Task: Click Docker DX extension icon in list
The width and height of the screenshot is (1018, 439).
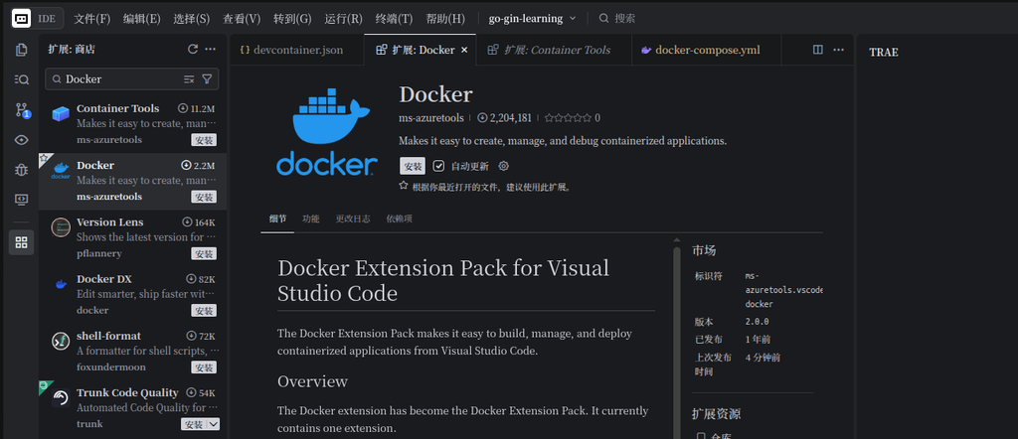Action: coord(61,284)
